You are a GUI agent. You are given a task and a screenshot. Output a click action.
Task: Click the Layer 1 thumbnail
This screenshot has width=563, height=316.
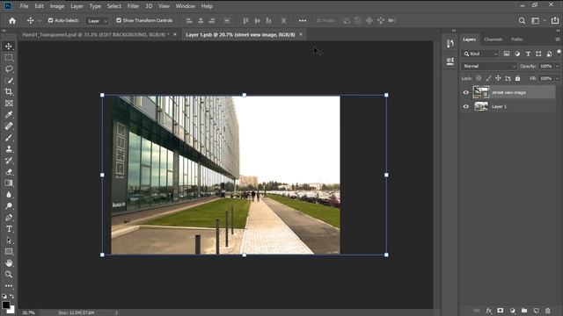click(481, 106)
